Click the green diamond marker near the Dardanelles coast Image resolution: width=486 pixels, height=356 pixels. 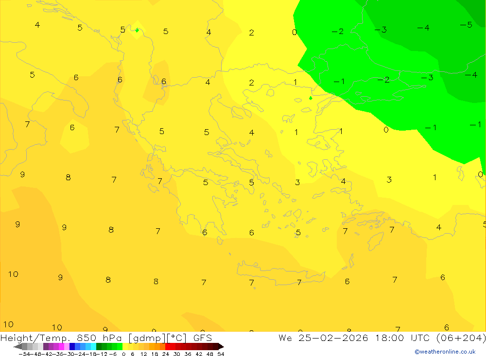pos(311,98)
